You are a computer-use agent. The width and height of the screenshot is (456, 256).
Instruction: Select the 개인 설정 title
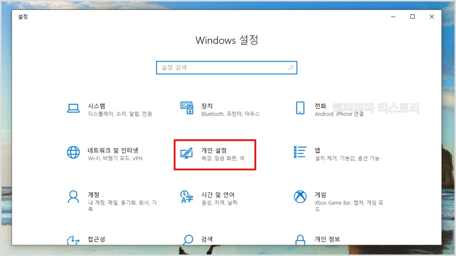[x=214, y=150]
